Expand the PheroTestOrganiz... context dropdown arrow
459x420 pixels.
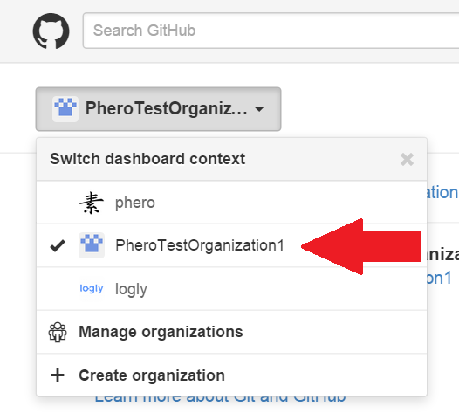coord(259,109)
